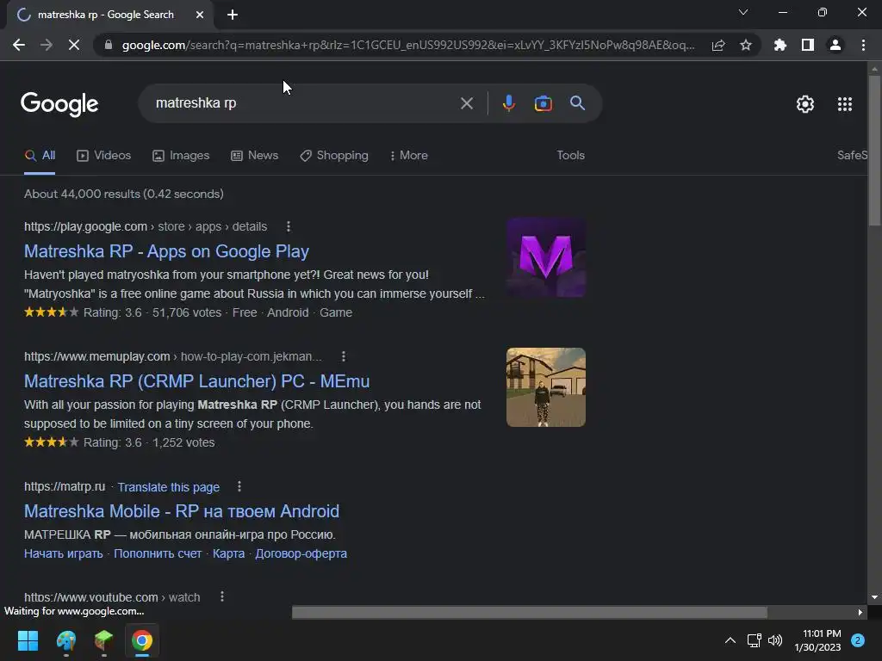Switch to the Videos tab
882x661 pixels.
[103, 156]
